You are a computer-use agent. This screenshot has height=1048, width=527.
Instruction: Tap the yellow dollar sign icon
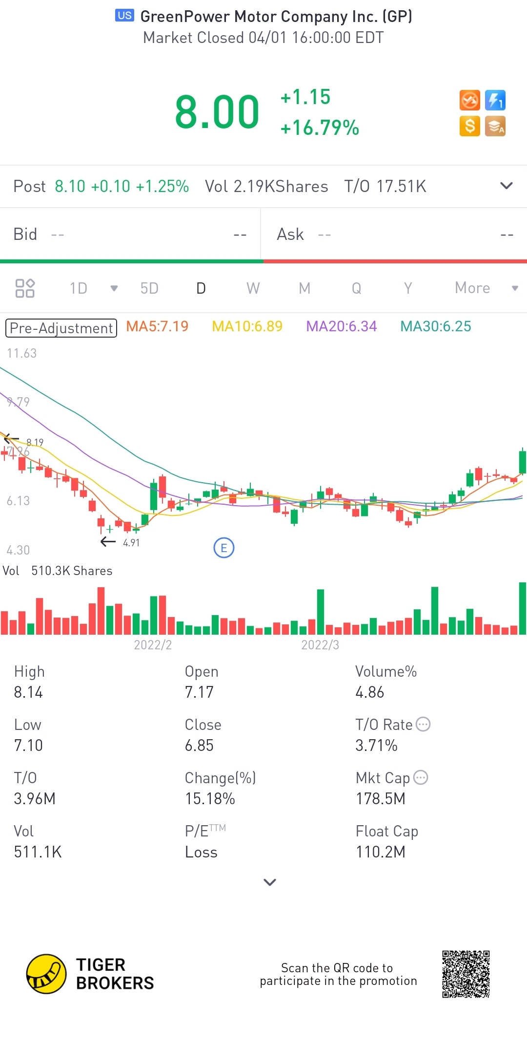[470, 126]
